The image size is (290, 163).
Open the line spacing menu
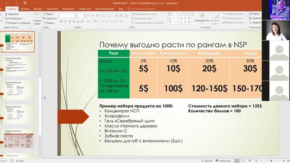(x=126, y=15)
